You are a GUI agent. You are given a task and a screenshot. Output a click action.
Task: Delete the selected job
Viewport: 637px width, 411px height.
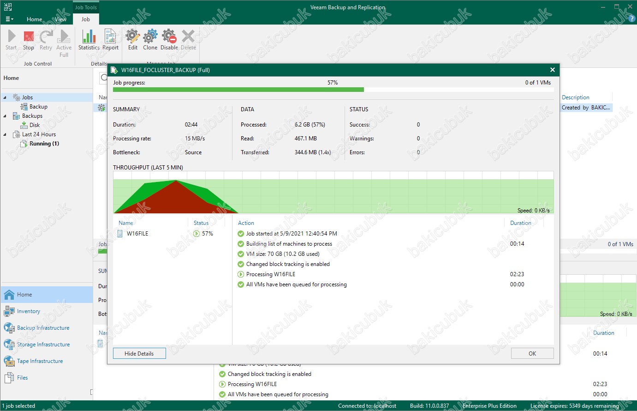pyautogui.click(x=188, y=40)
